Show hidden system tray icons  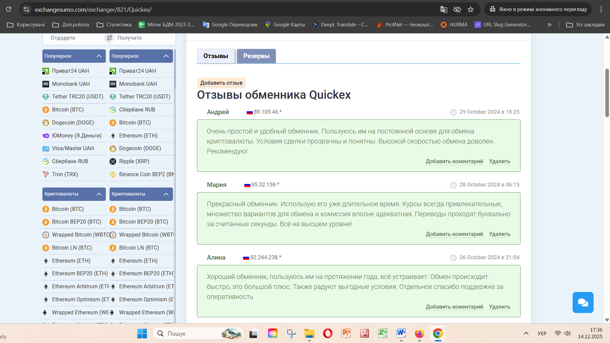tap(526, 333)
